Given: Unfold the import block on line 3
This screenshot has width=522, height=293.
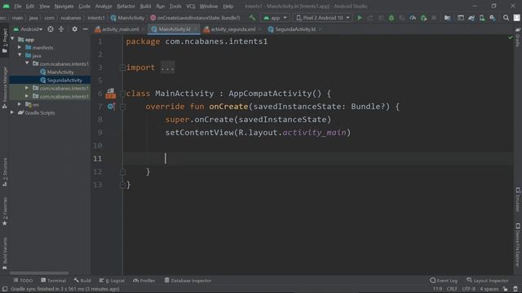Looking at the screenshot, I should coord(122,68).
